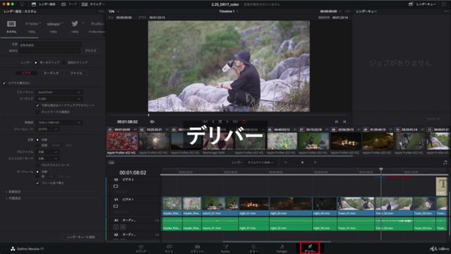
Task: Click play forward in the viewer
Action: click(227, 121)
